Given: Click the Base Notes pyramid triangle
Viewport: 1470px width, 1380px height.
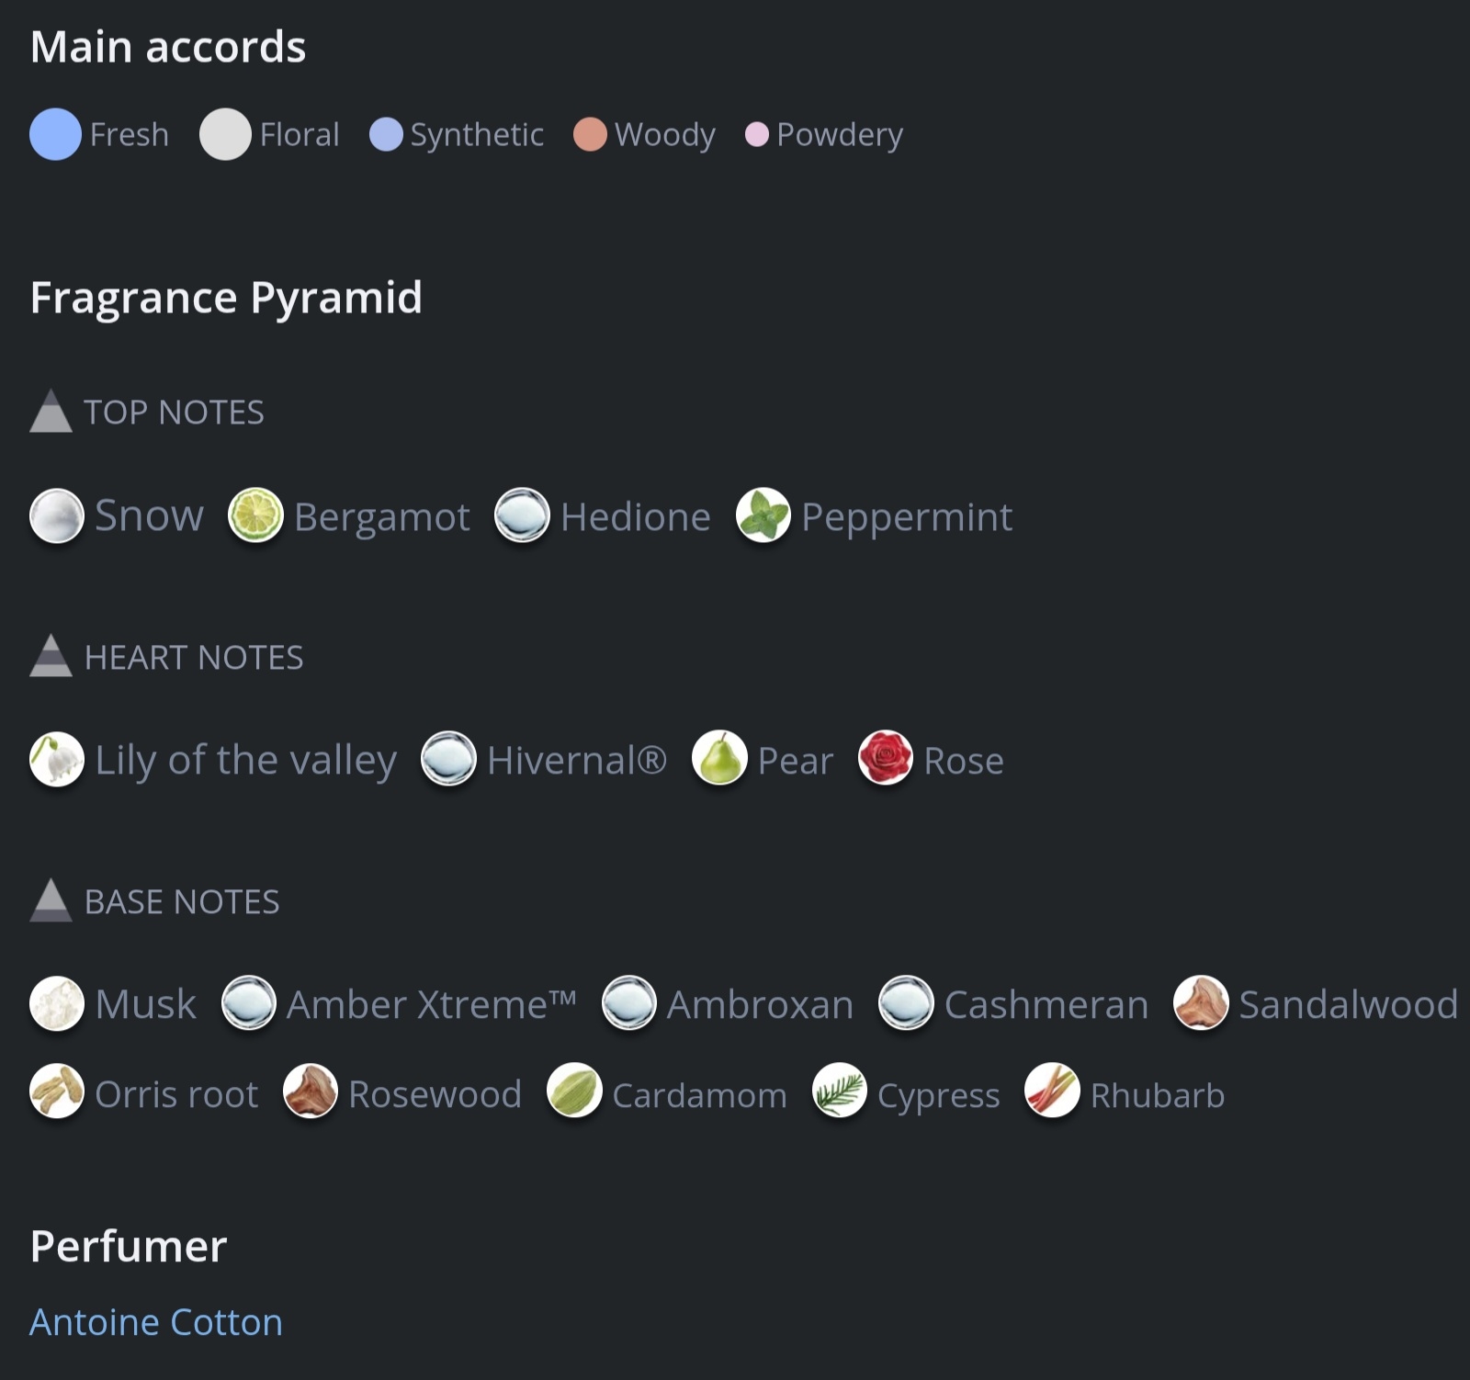Looking at the screenshot, I should [x=51, y=900].
